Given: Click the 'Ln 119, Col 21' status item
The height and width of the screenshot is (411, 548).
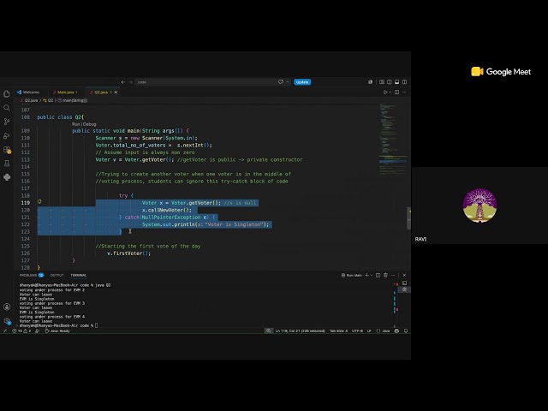Looking at the screenshot, I should pyautogui.click(x=301, y=331).
